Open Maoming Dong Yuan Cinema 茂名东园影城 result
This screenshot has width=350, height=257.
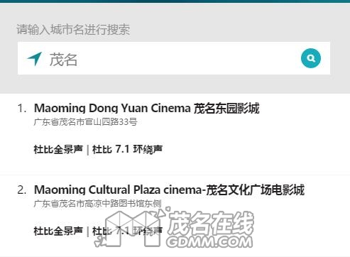click(147, 108)
